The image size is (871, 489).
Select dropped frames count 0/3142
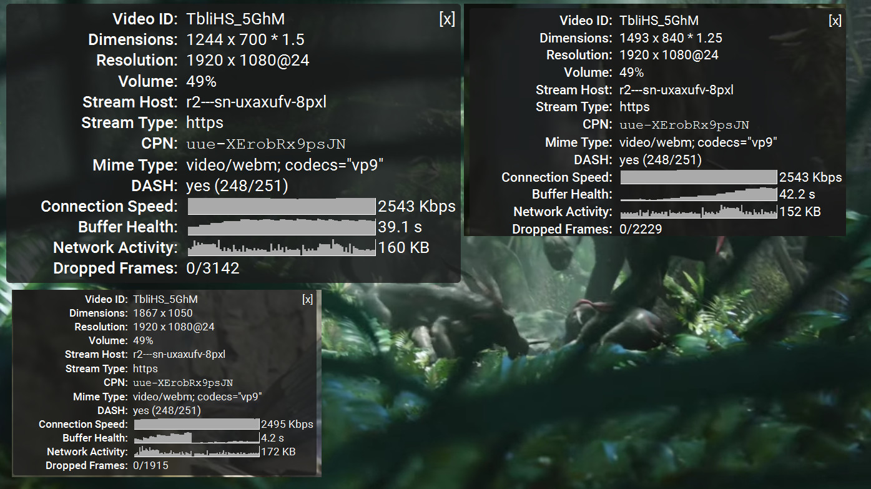(213, 268)
